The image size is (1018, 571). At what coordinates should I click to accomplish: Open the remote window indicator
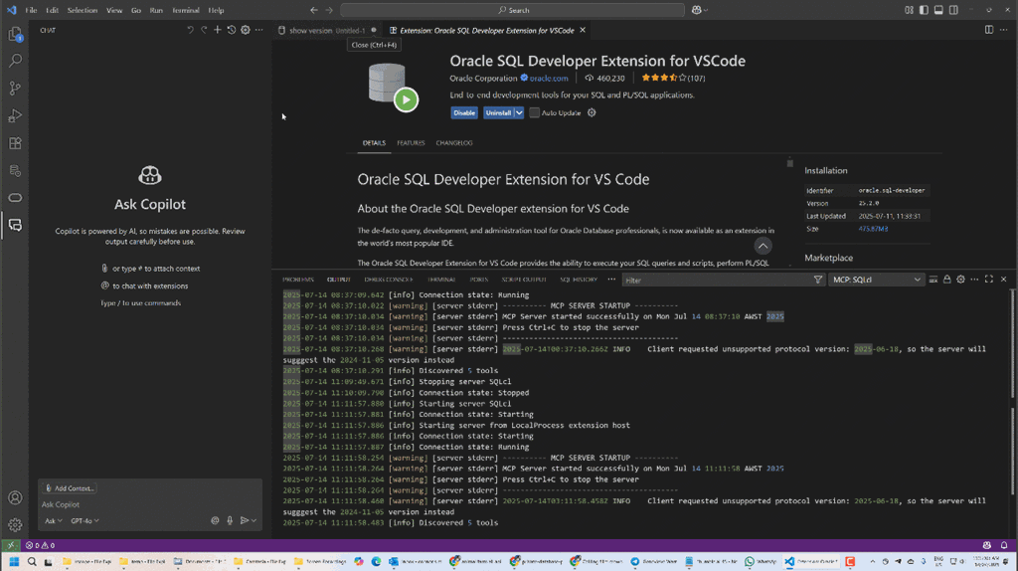(10, 545)
